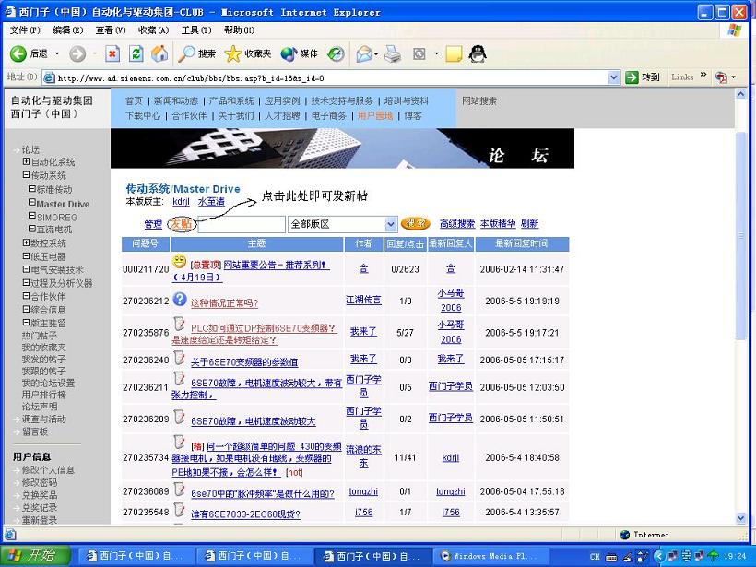
Task: Click the 最新回复时间 column header
Action: (522, 243)
